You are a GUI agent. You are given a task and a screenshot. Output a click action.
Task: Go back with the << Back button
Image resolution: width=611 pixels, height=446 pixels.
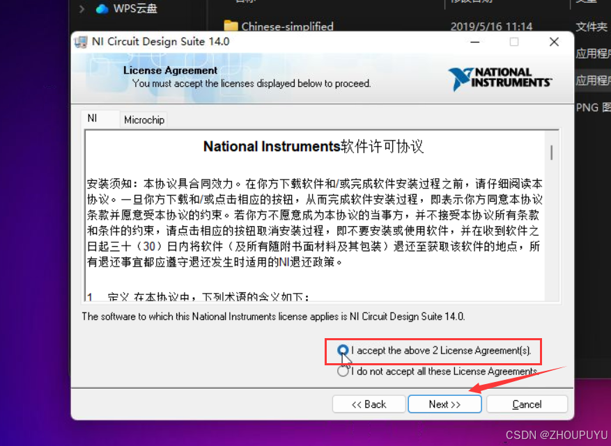coord(369,404)
